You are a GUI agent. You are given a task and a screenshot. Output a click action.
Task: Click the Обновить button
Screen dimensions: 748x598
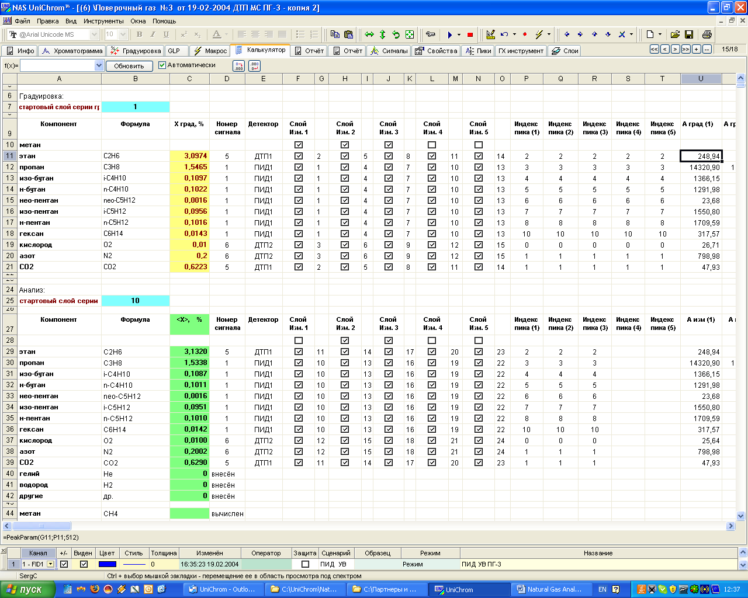tap(129, 66)
